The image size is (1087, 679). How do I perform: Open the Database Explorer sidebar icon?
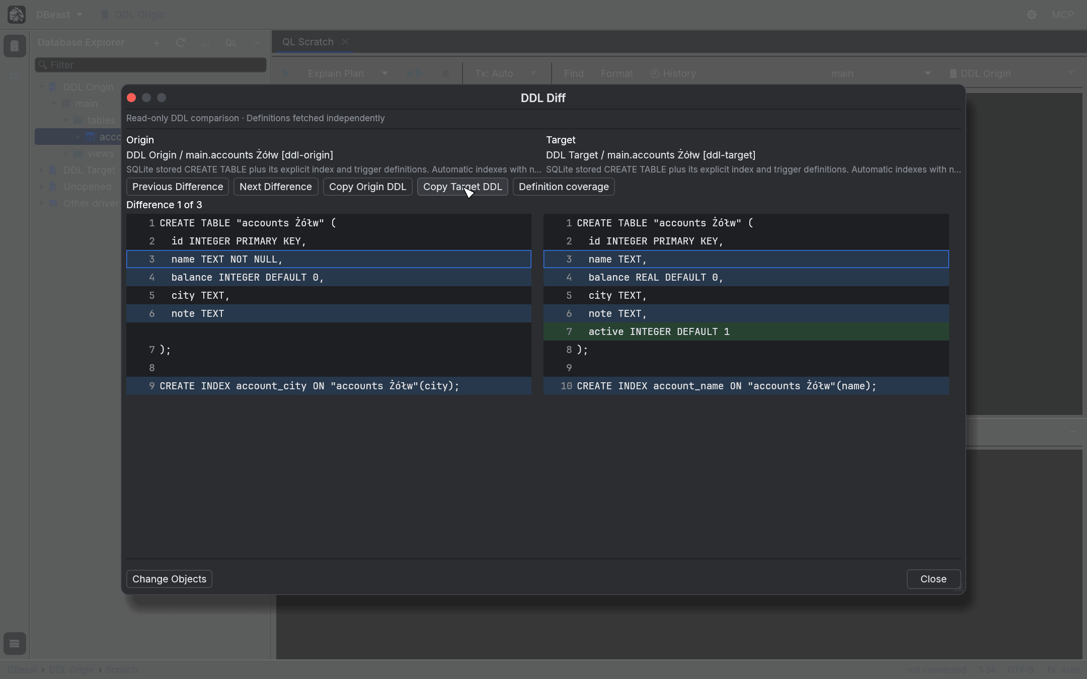coord(15,46)
